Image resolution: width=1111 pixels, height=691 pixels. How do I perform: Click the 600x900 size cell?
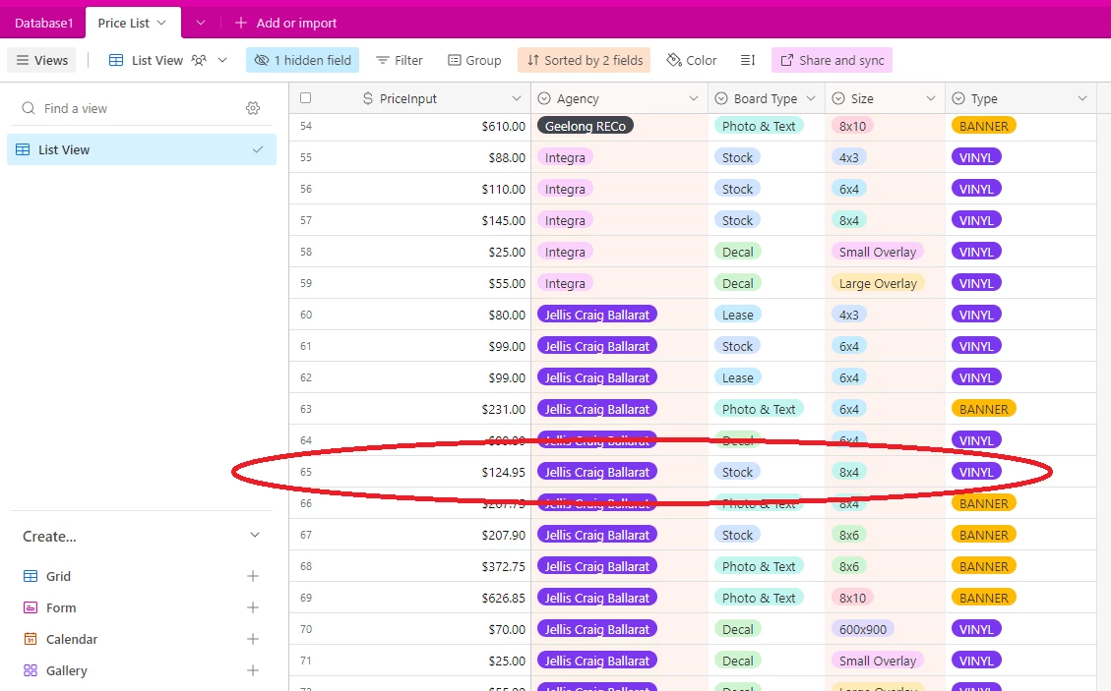[885, 629]
